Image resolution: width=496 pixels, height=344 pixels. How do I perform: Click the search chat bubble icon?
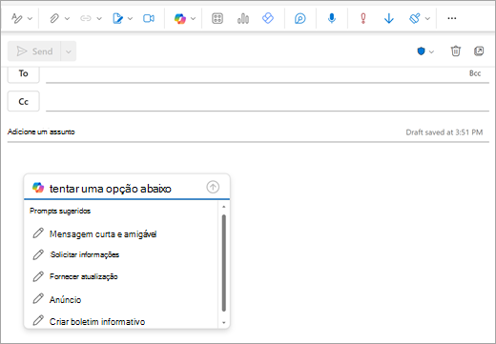tap(300, 18)
